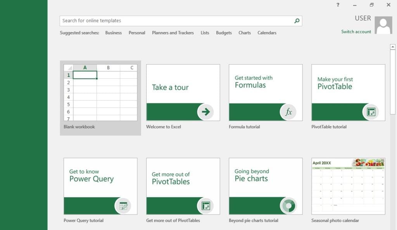
Task: Click the donut chart icon on Pie charts tile
Action: (288, 206)
